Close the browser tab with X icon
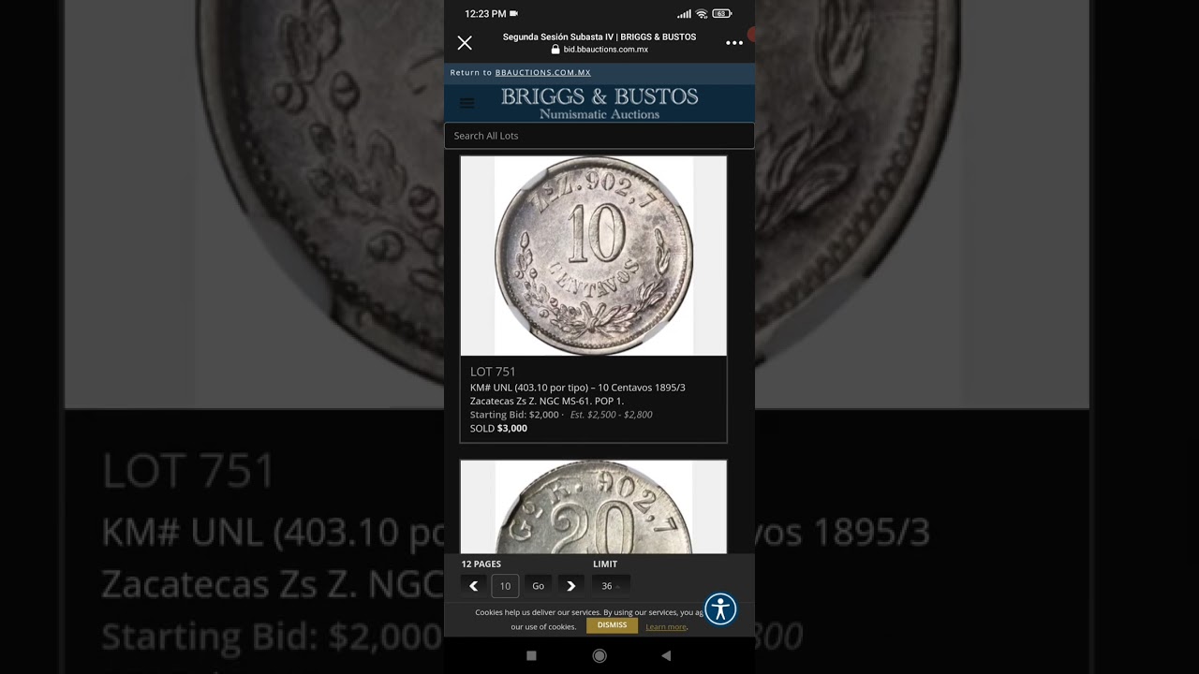 [x=465, y=43]
